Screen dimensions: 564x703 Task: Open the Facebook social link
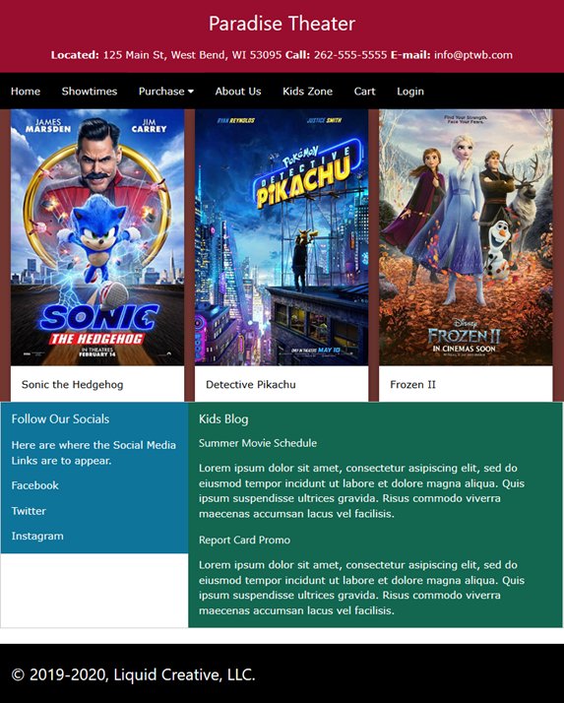click(35, 485)
